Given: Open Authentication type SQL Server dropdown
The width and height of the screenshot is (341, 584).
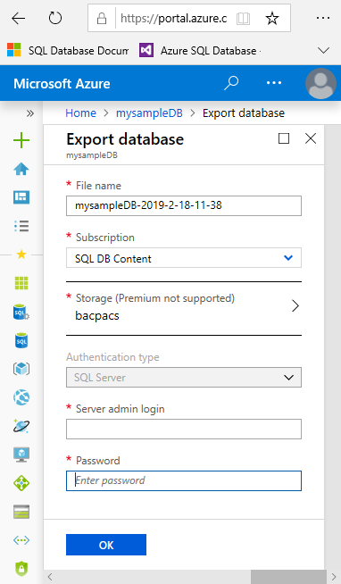Looking at the screenshot, I should (x=184, y=378).
